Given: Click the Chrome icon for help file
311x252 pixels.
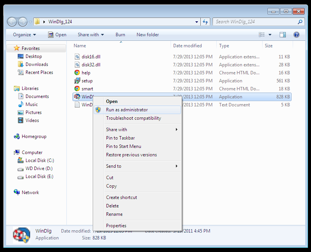Looking at the screenshot, I should pos(77,73).
